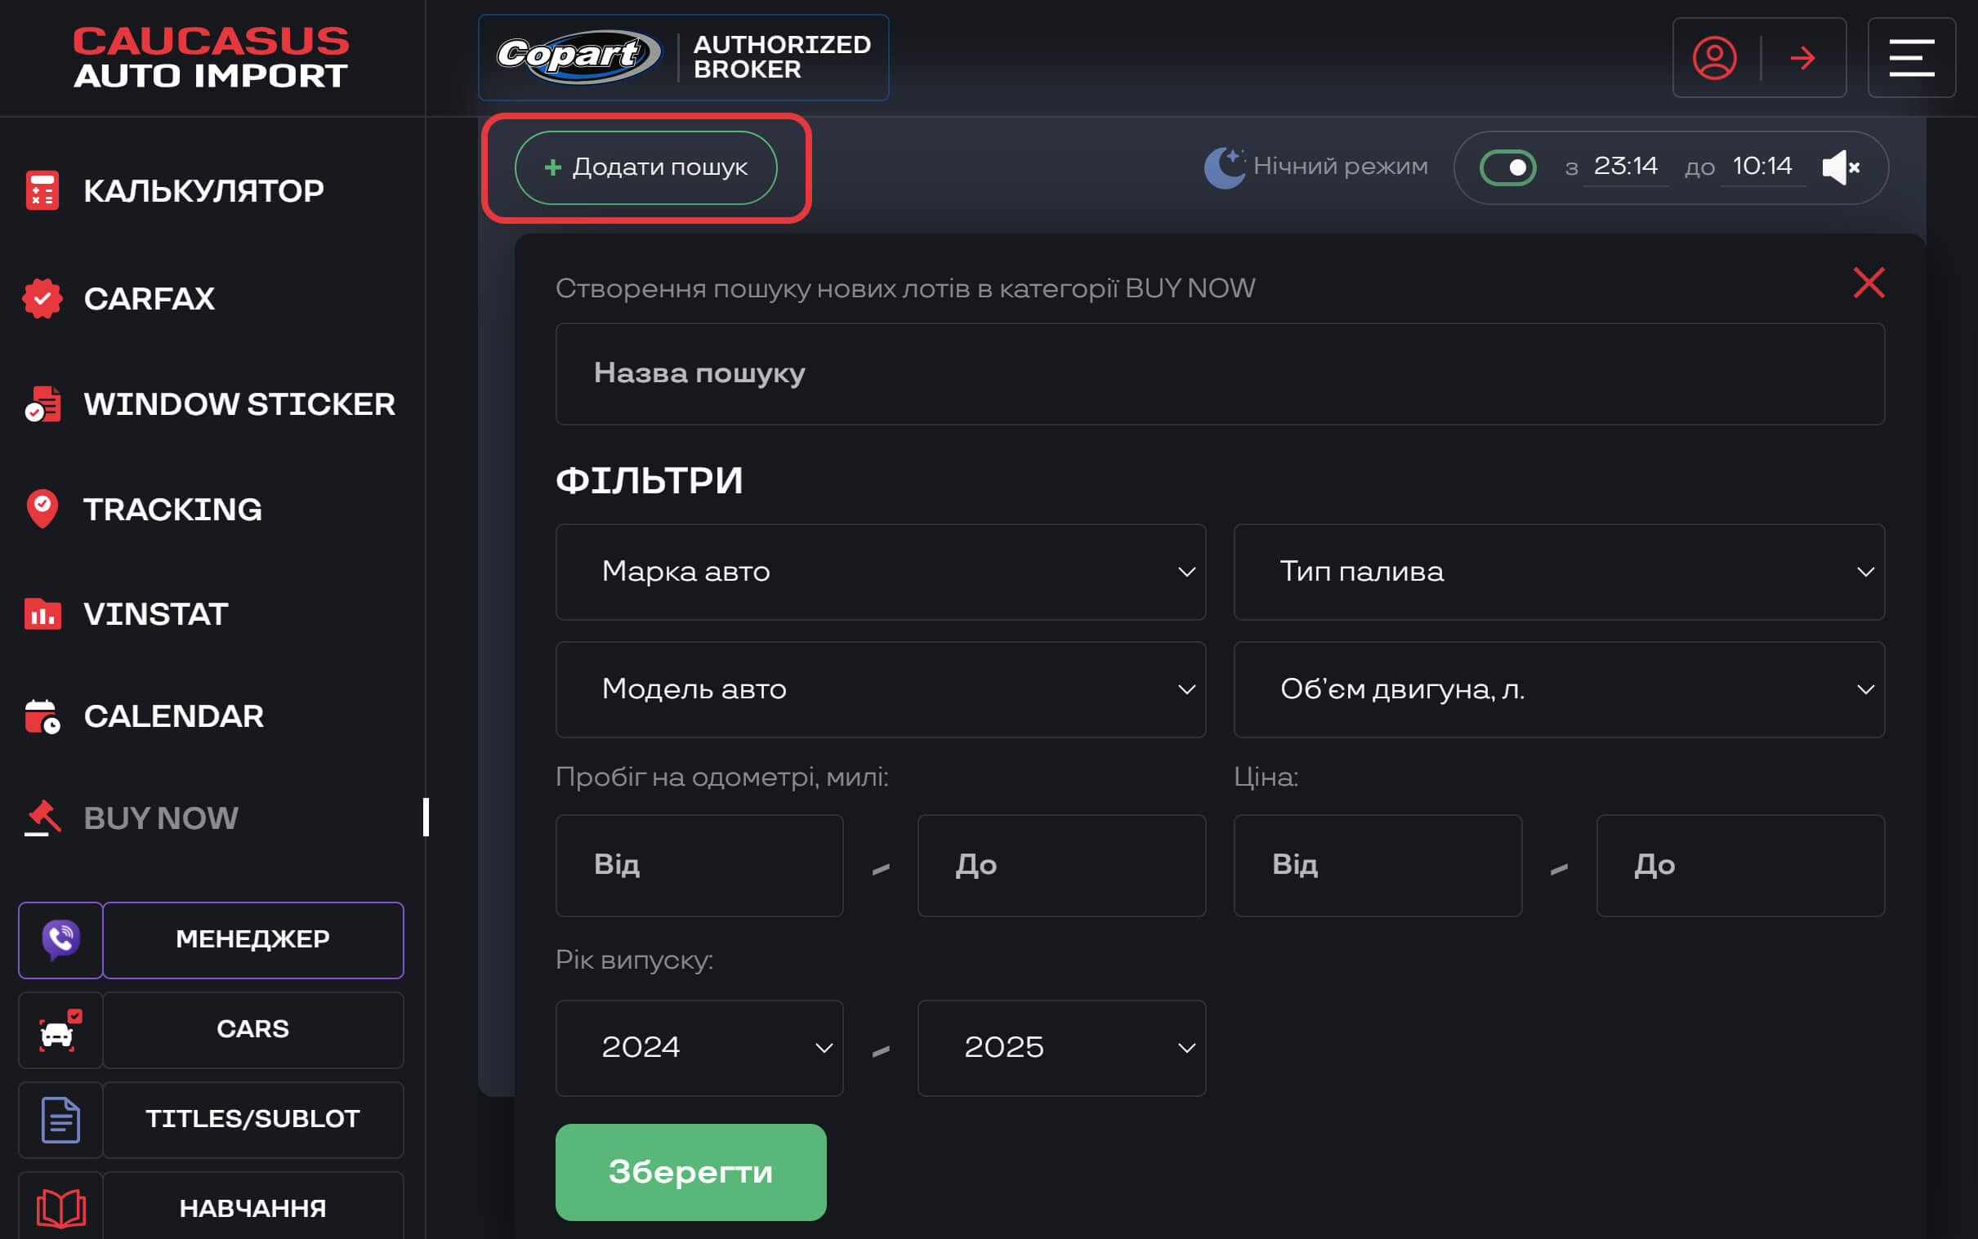Screen dimensions: 1978x1239
Task: Click the Viber manager icon
Action: pyautogui.click(x=60, y=940)
